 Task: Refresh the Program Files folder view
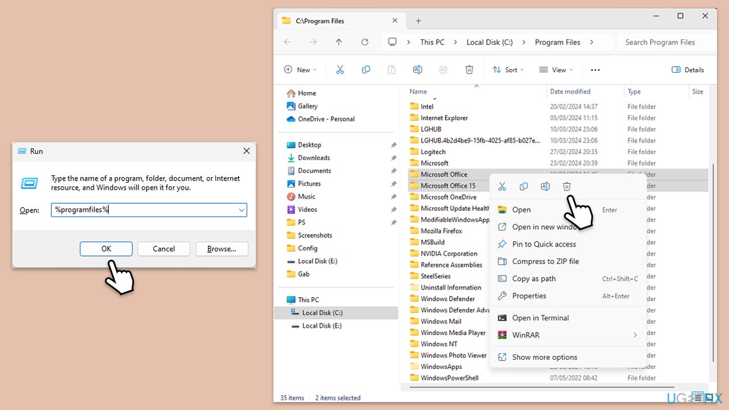coord(365,42)
